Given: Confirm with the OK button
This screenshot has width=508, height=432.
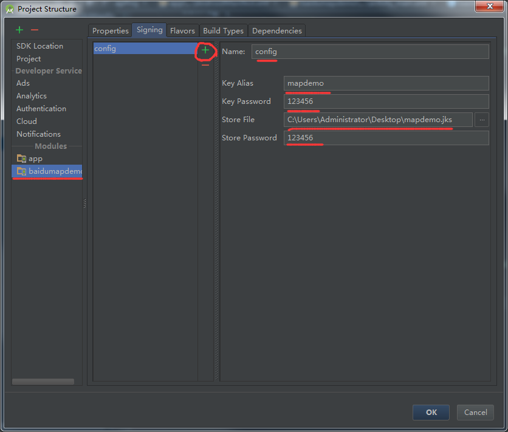Looking at the screenshot, I should tap(431, 412).
